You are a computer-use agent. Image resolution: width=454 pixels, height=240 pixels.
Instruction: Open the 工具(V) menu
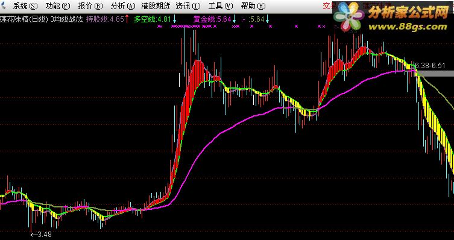point(220,6)
